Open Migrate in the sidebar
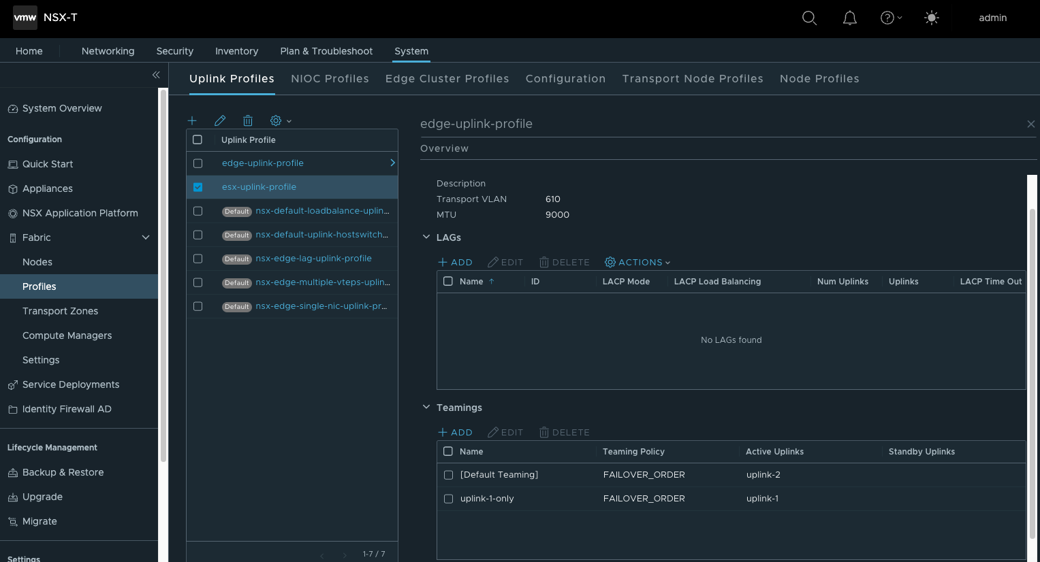The image size is (1040, 562). click(x=40, y=521)
